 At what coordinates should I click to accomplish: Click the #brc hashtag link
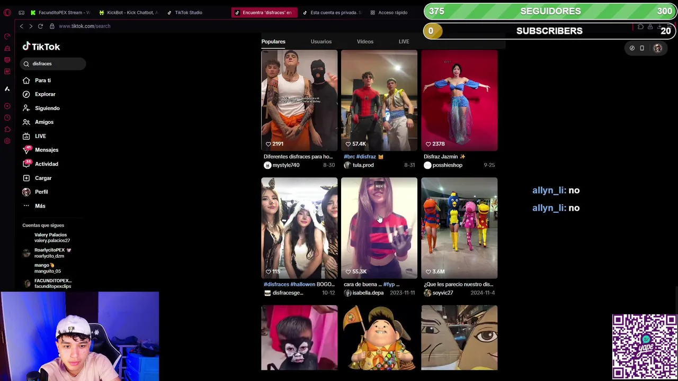point(349,157)
